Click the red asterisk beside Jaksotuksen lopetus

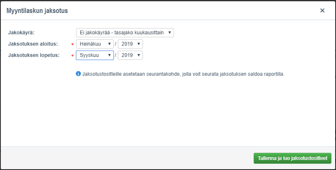pos(73,56)
